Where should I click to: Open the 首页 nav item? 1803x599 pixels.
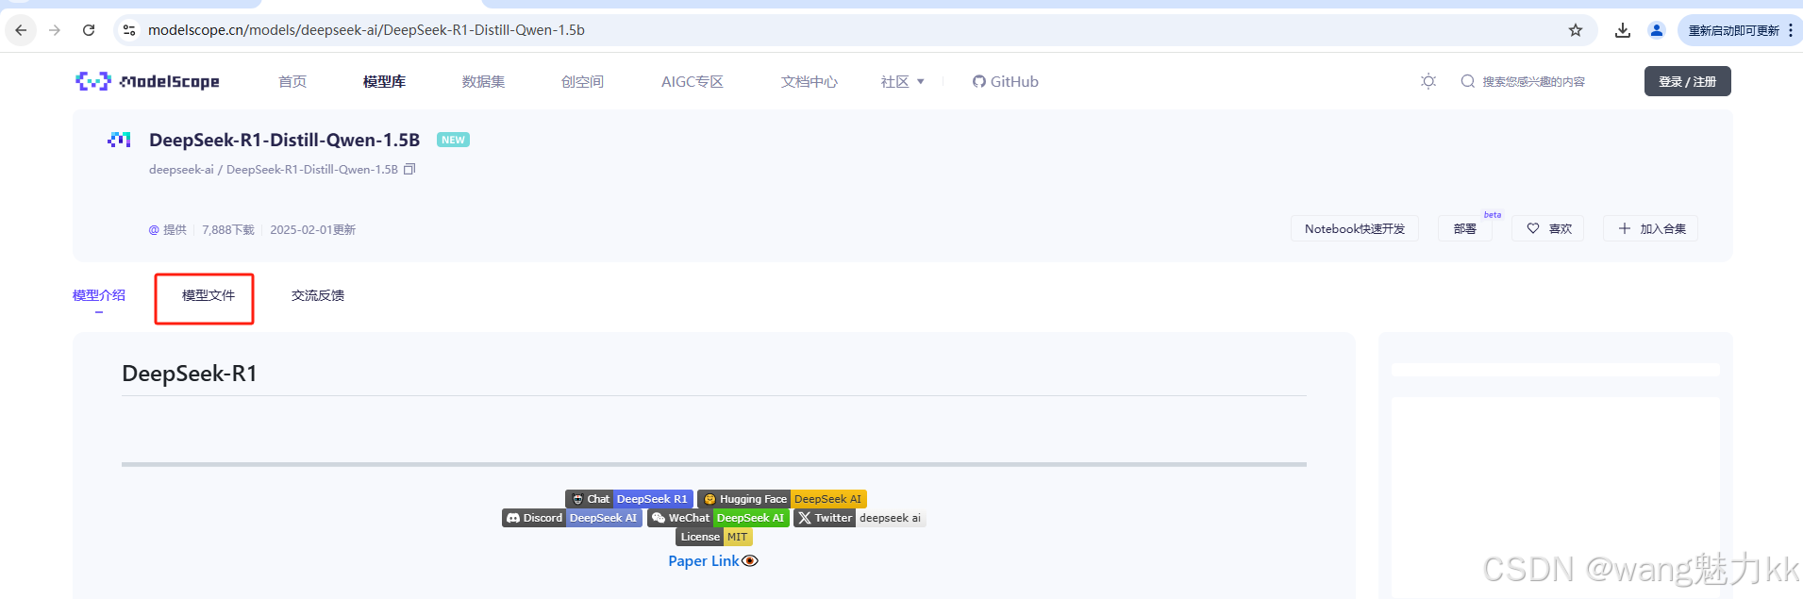[x=292, y=82]
